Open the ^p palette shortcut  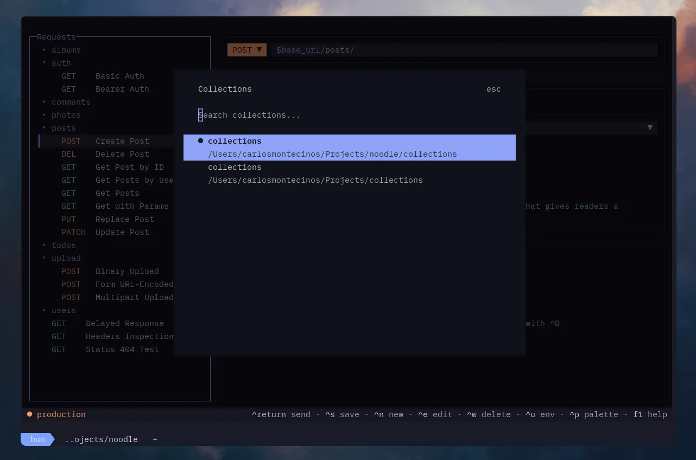click(594, 414)
